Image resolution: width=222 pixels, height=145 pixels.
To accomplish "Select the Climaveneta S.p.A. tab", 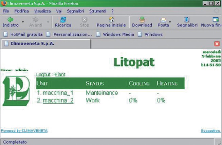I will click(32, 44).
